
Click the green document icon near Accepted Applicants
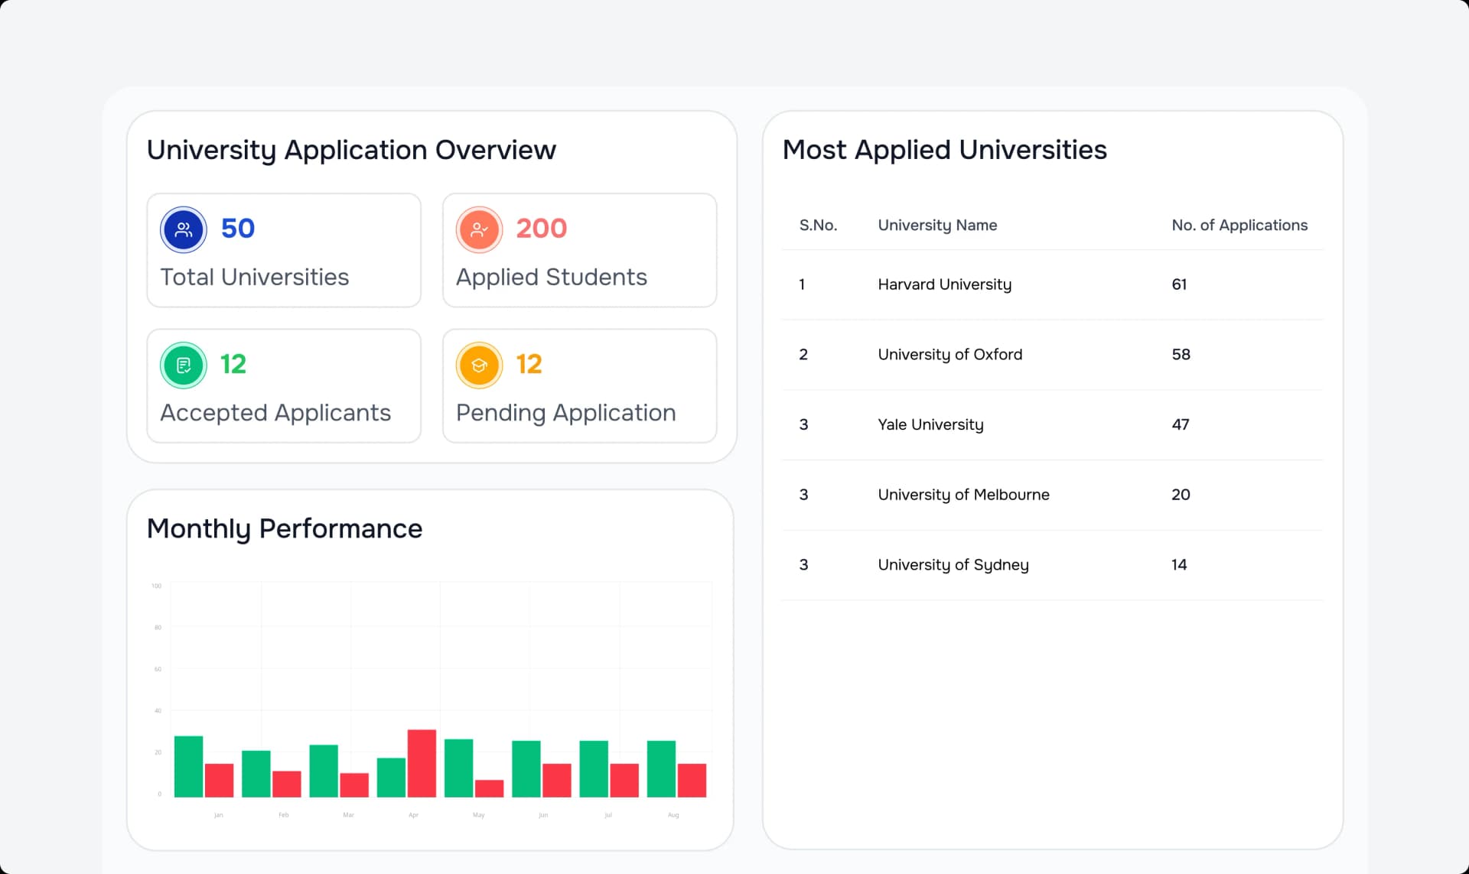[183, 365]
